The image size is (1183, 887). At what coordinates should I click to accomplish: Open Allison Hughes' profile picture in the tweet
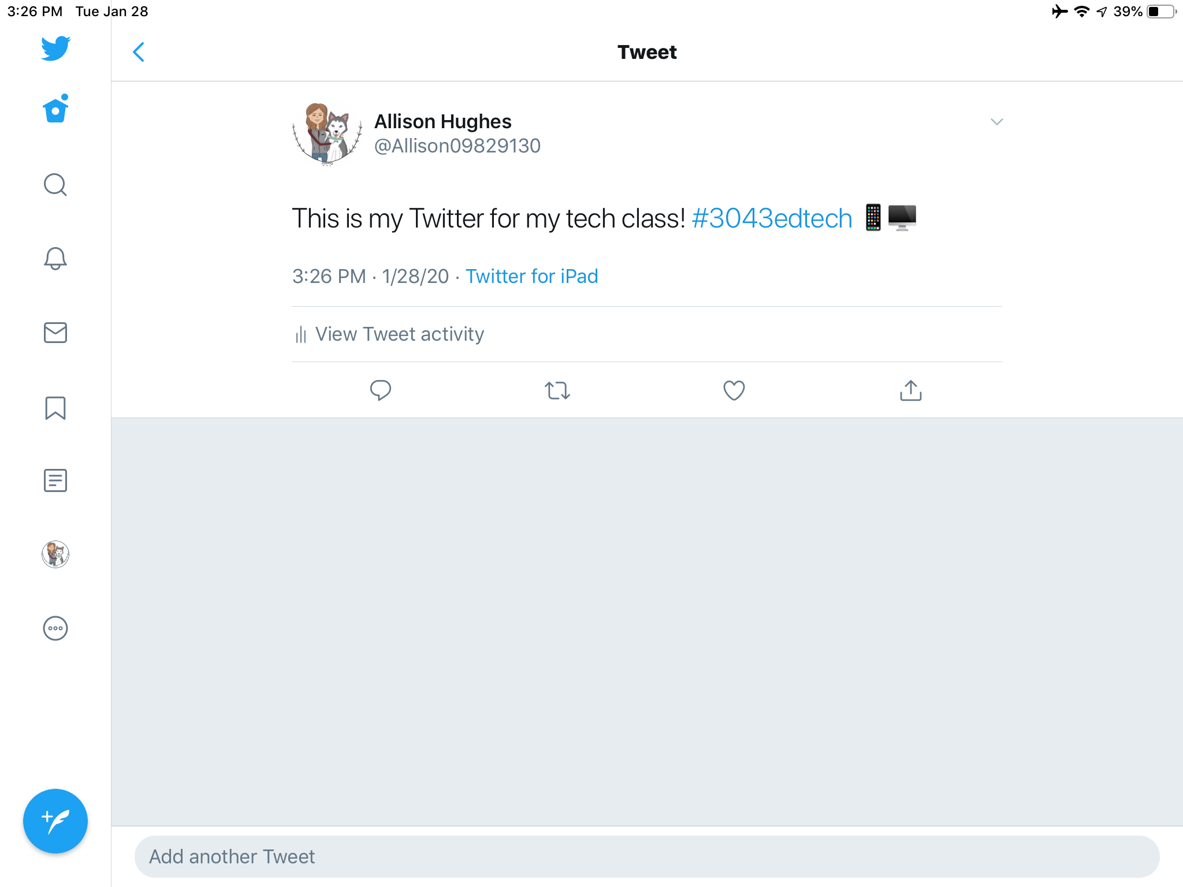tap(328, 133)
